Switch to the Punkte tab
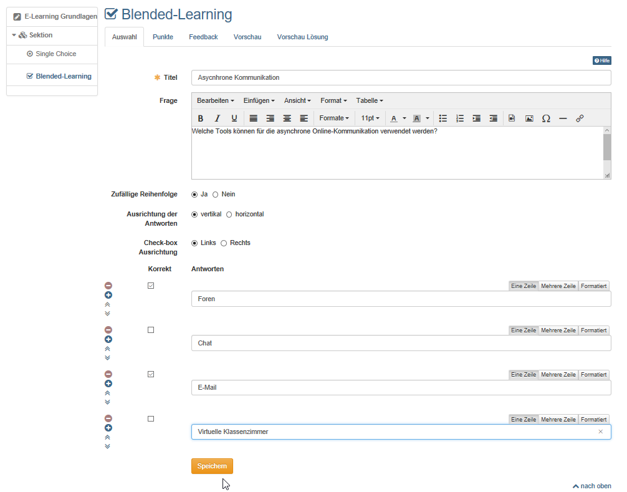This screenshot has width=627, height=492. coord(163,37)
